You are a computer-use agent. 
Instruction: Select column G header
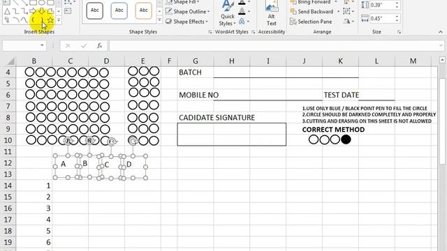[196, 61]
